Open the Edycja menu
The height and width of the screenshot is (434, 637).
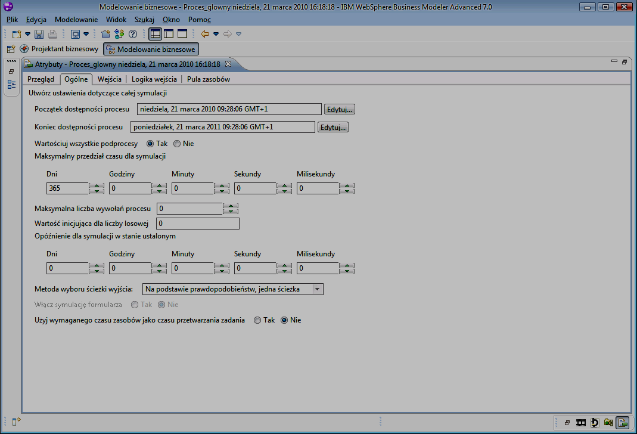pos(36,20)
